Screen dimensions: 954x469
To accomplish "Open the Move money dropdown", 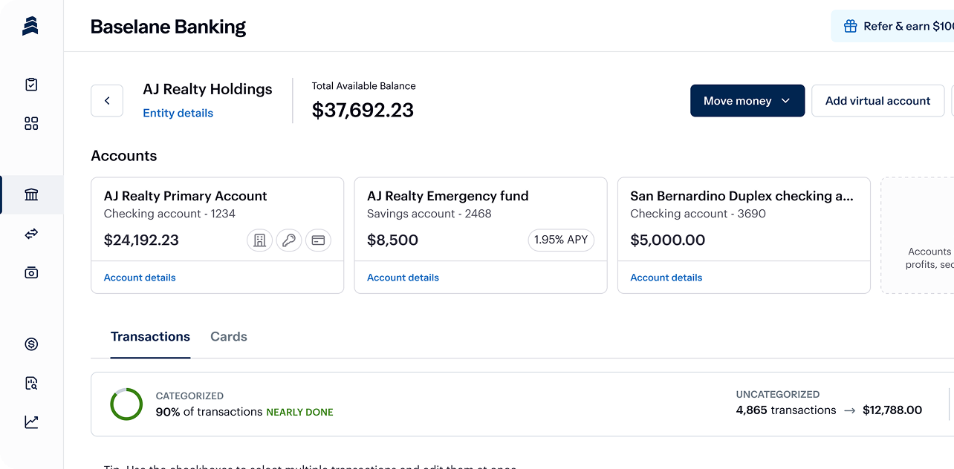I will 747,101.
